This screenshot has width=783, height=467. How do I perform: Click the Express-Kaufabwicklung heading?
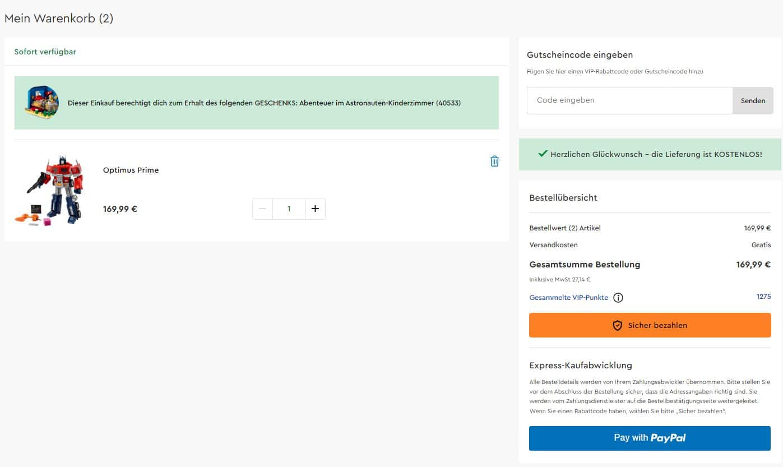pyautogui.click(x=581, y=366)
